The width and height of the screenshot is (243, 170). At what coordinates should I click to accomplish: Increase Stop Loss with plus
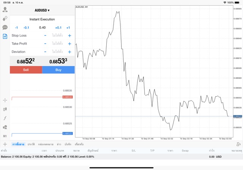(x=69, y=35)
